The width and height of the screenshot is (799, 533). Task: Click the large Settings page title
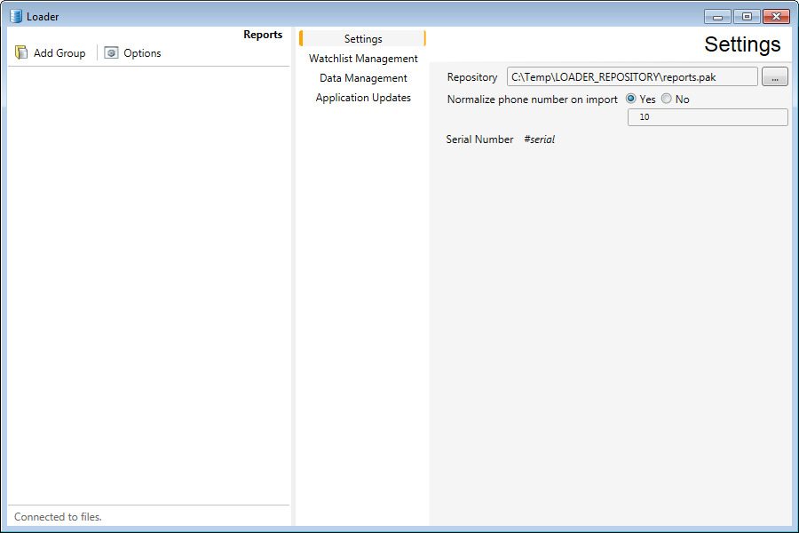point(742,44)
